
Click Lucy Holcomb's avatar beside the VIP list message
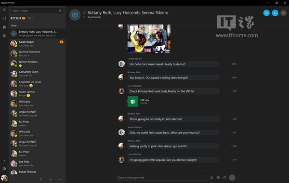point(122,91)
